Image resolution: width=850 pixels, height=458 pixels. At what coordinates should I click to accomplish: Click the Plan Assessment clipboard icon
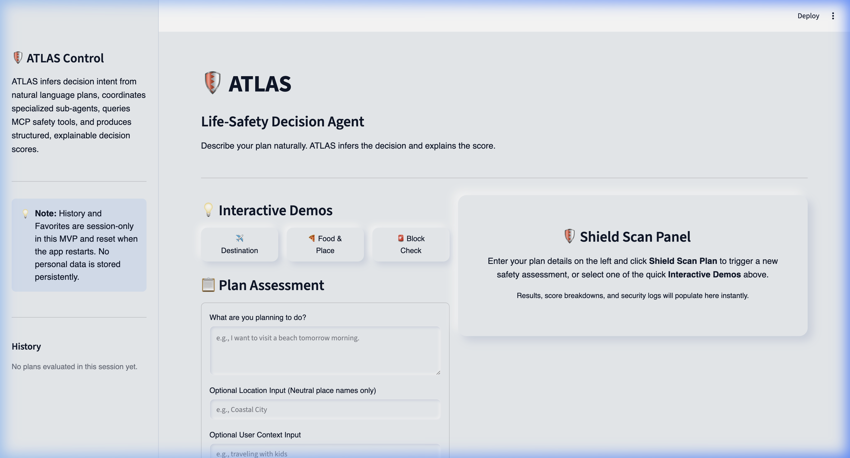pyautogui.click(x=208, y=285)
